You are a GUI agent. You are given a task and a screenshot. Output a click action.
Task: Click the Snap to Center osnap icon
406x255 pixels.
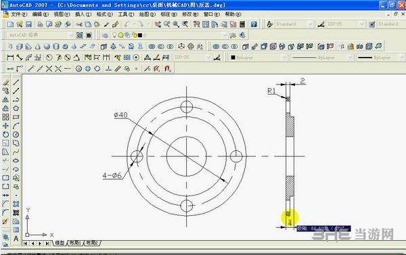(79, 68)
